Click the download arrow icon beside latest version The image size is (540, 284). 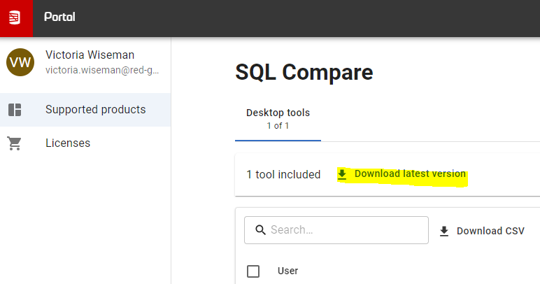[x=342, y=174]
